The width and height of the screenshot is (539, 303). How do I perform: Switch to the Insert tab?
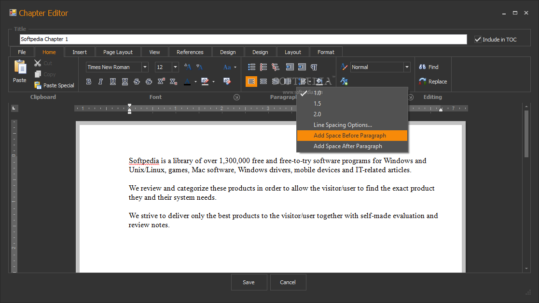coord(80,52)
